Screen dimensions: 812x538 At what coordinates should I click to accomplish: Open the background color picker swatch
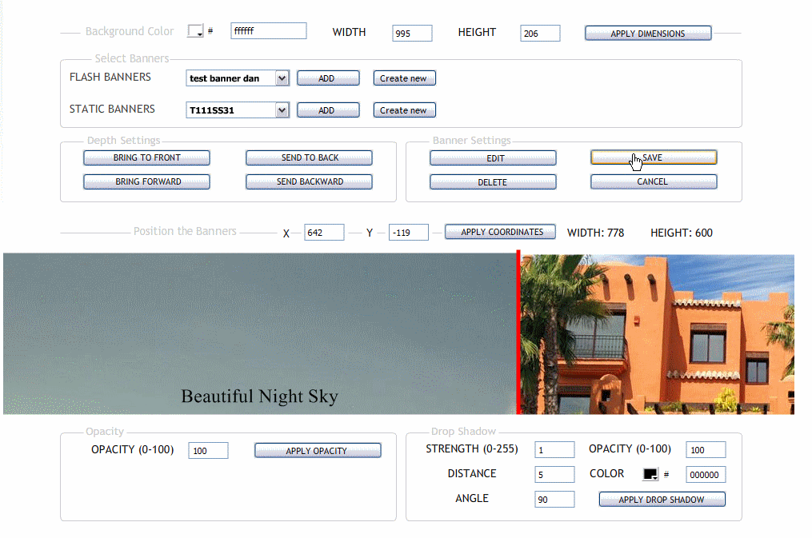click(195, 31)
